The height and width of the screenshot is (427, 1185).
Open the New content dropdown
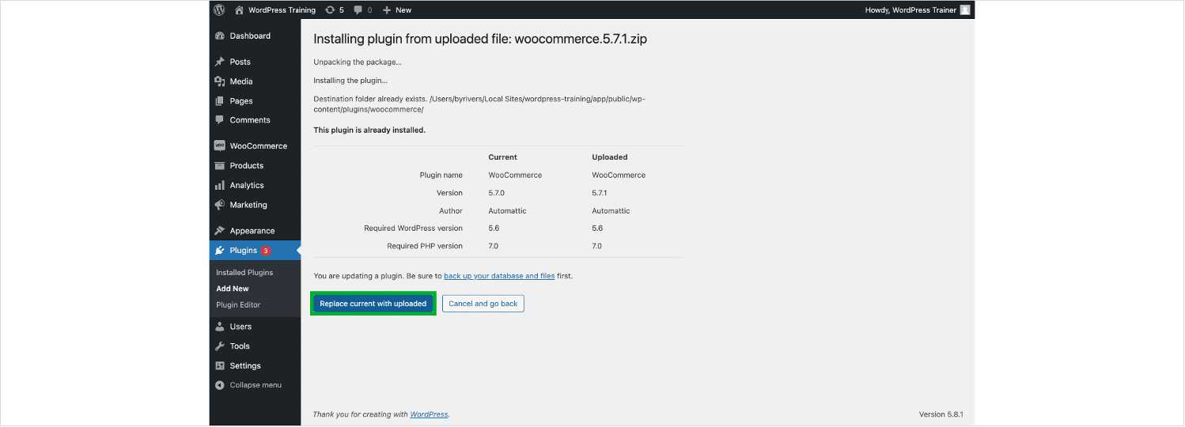coord(397,10)
